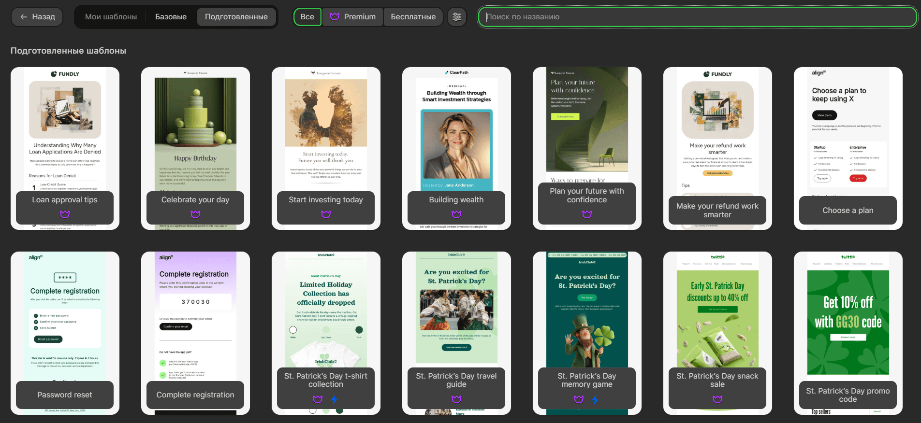This screenshot has width=921, height=423.
Task: Select the white color swatch in t-shirt template
Action: [293, 330]
